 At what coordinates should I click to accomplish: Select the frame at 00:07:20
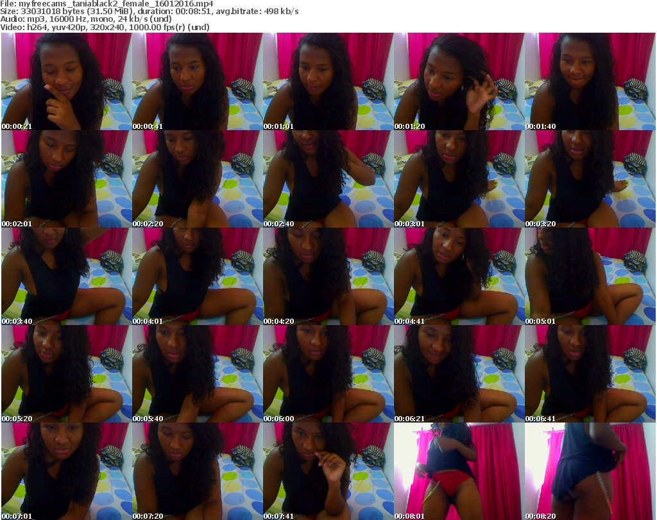point(198,471)
